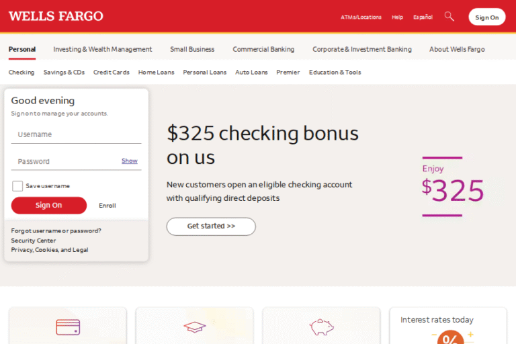Select the Investing & Wealth Management tab
This screenshot has width=516, height=344.
coord(103,49)
